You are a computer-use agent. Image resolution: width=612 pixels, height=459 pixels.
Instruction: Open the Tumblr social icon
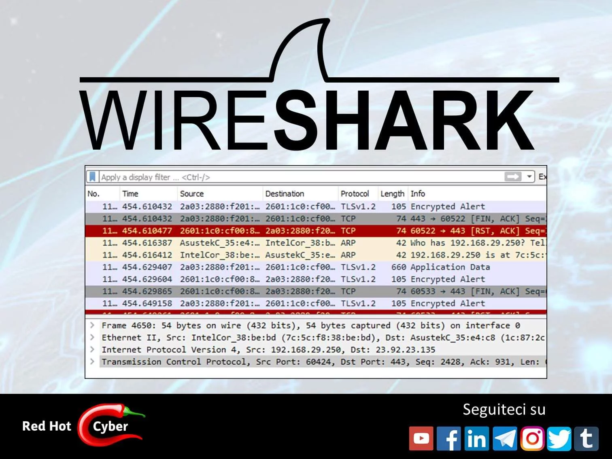tap(586, 438)
